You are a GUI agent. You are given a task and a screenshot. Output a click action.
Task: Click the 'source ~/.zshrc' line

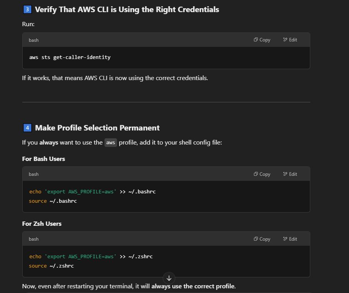pyautogui.click(x=51, y=266)
